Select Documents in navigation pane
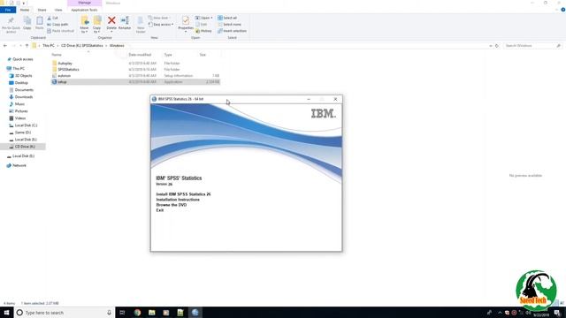The height and width of the screenshot is (318, 566). pyautogui.click(x=24, y=90)
